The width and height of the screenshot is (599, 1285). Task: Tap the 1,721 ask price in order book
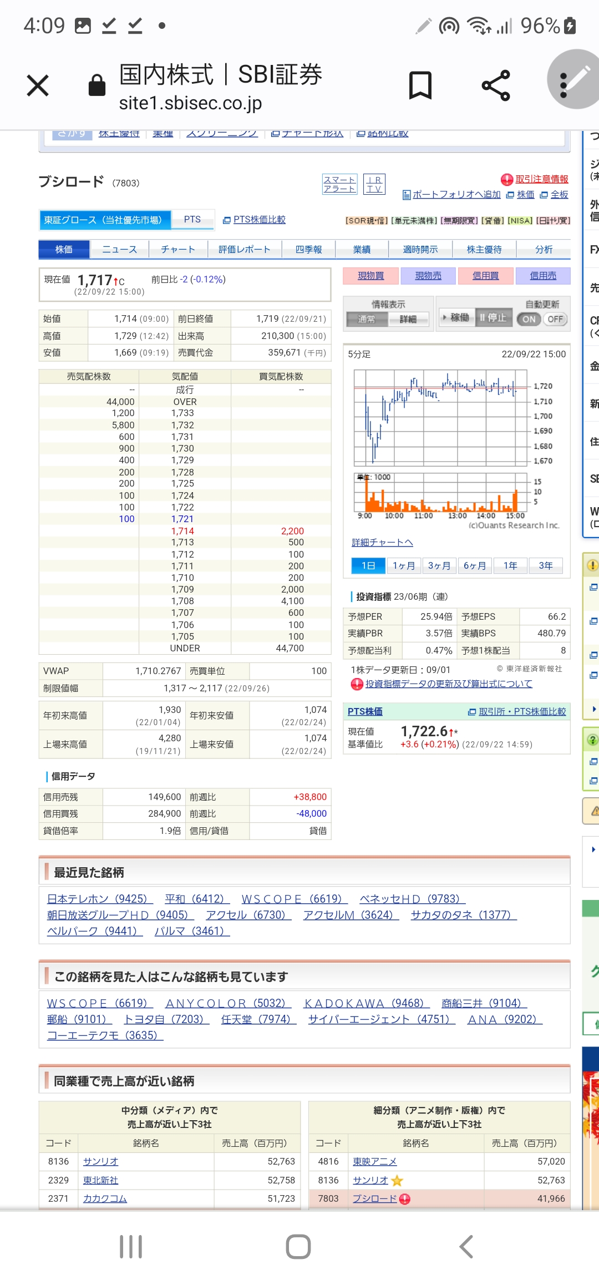point(182,519)
